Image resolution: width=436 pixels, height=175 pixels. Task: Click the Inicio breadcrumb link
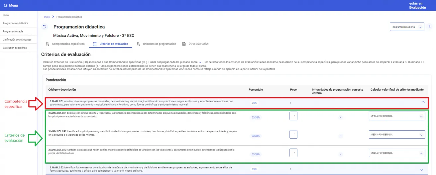(47, 17)
